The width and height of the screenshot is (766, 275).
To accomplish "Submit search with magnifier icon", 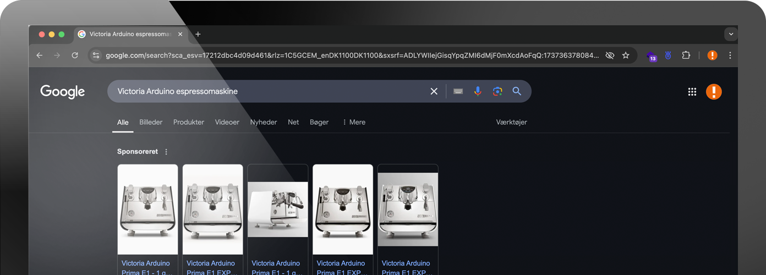I will [x=517, y=91].
